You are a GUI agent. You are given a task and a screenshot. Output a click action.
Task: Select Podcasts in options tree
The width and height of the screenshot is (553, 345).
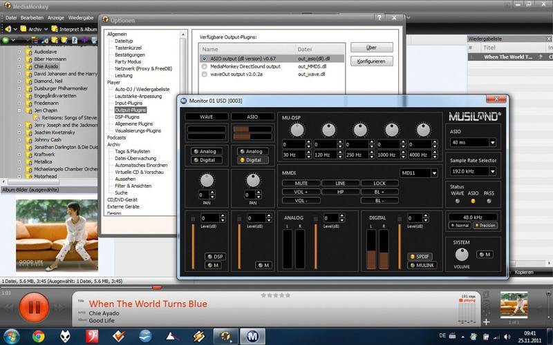116,137
